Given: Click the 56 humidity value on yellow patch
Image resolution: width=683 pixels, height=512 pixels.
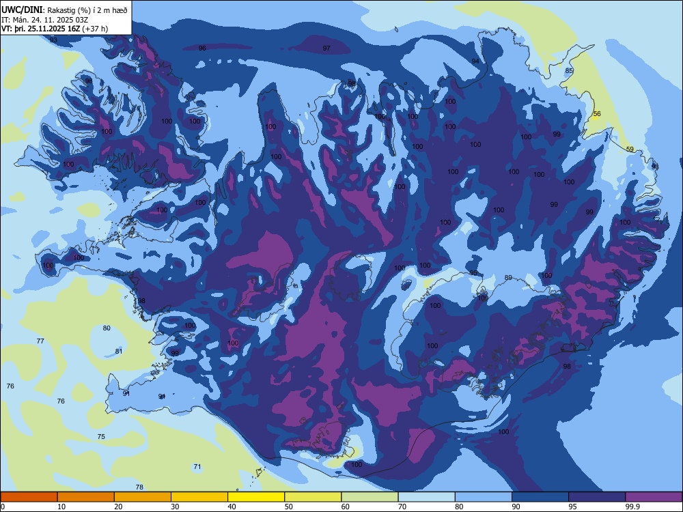Looking at the screenshot, I should [x=597, y=113].
